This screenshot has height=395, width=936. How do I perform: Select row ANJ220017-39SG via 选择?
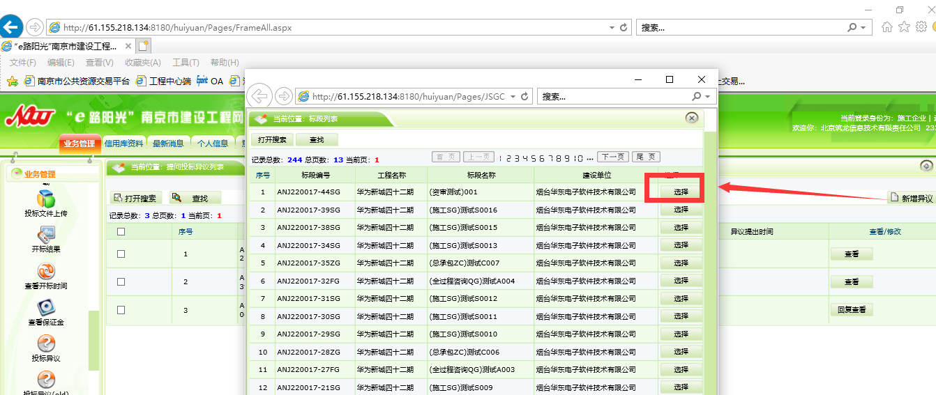coord(681,210)
